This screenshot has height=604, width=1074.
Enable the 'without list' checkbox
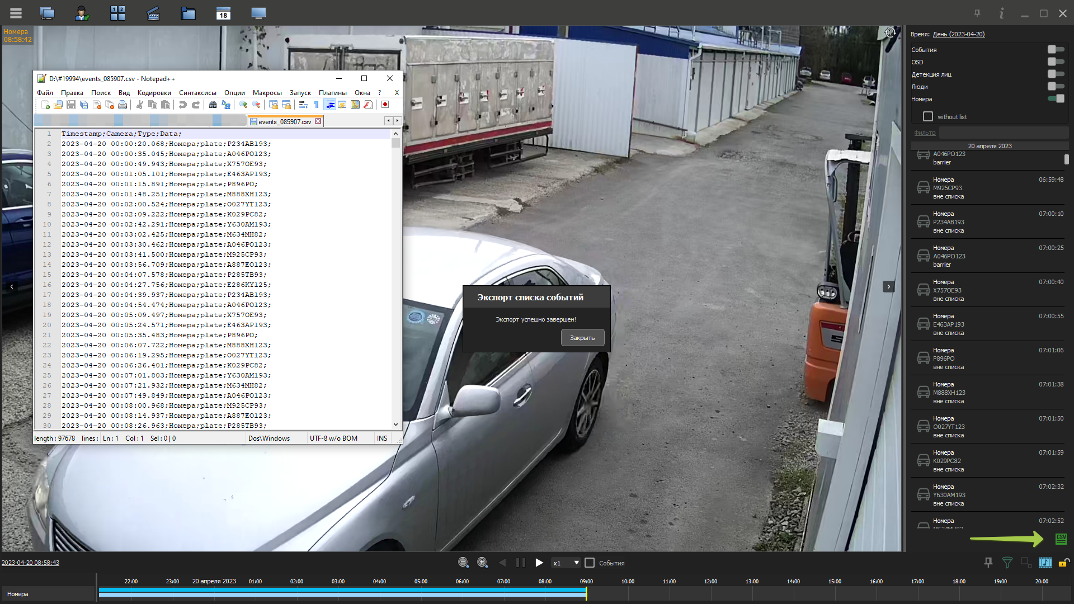pos(928,116)
